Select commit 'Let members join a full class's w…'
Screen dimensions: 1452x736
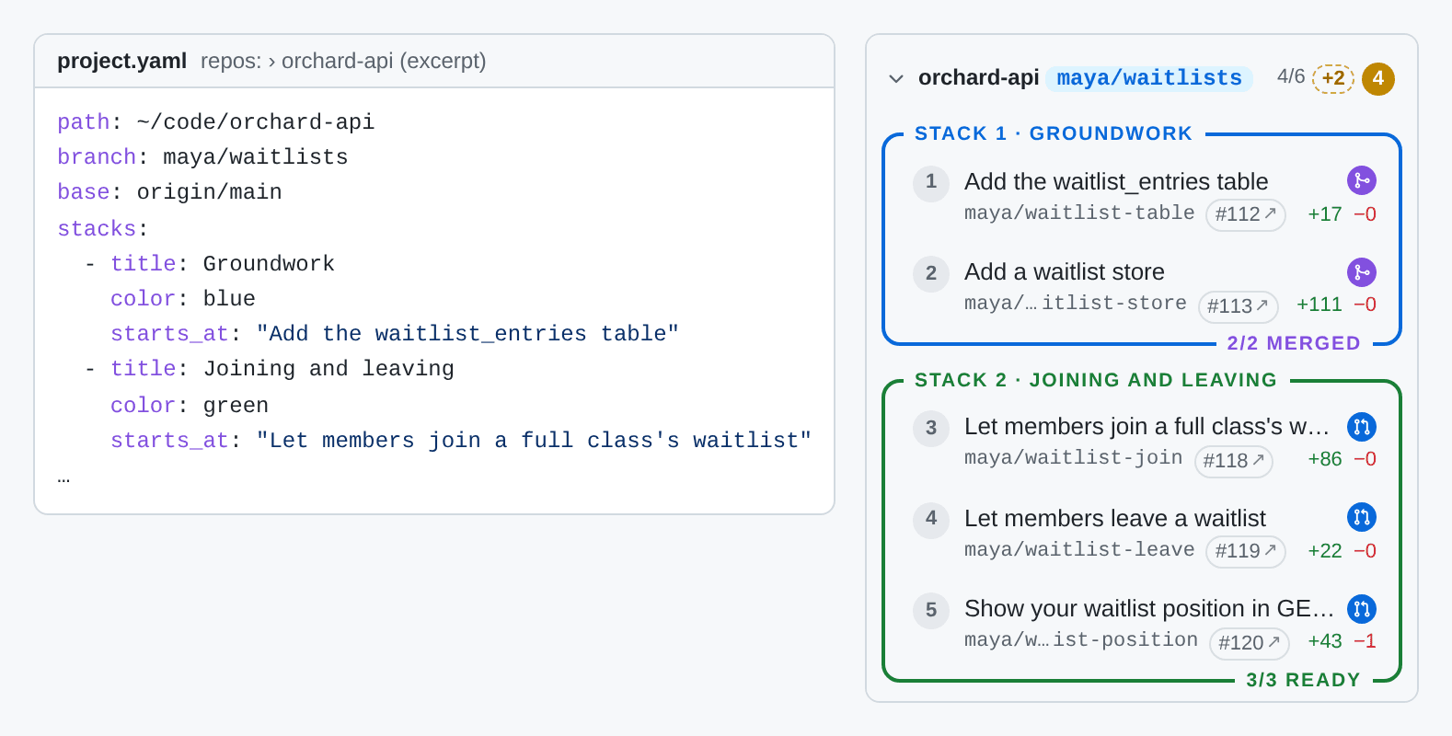click(1147, 426)
